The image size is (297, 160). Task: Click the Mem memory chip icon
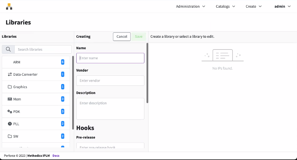(x=10, y=99)
